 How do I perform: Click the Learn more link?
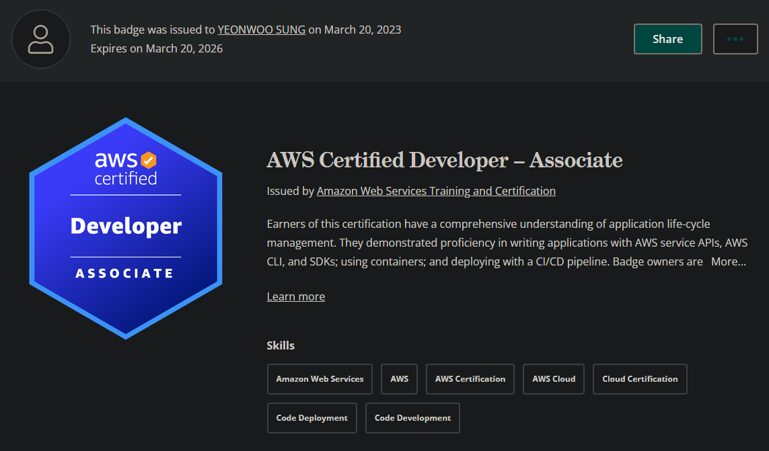[296, 296]
